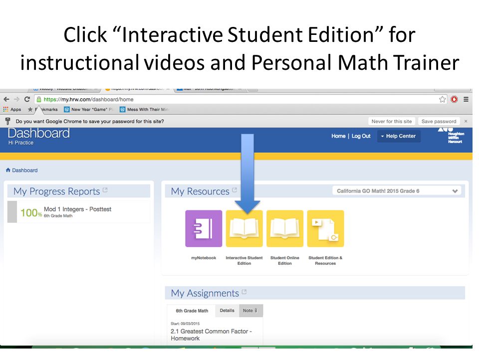Viewport: 479px width, 359px height.
Task: Click the Bookmarks folder in bookmarks bar
Action: coord(43,109)
